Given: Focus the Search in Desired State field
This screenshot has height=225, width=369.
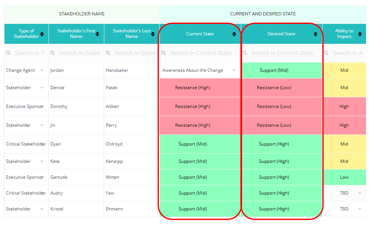Looking at the screenshot, I should 282,53.
